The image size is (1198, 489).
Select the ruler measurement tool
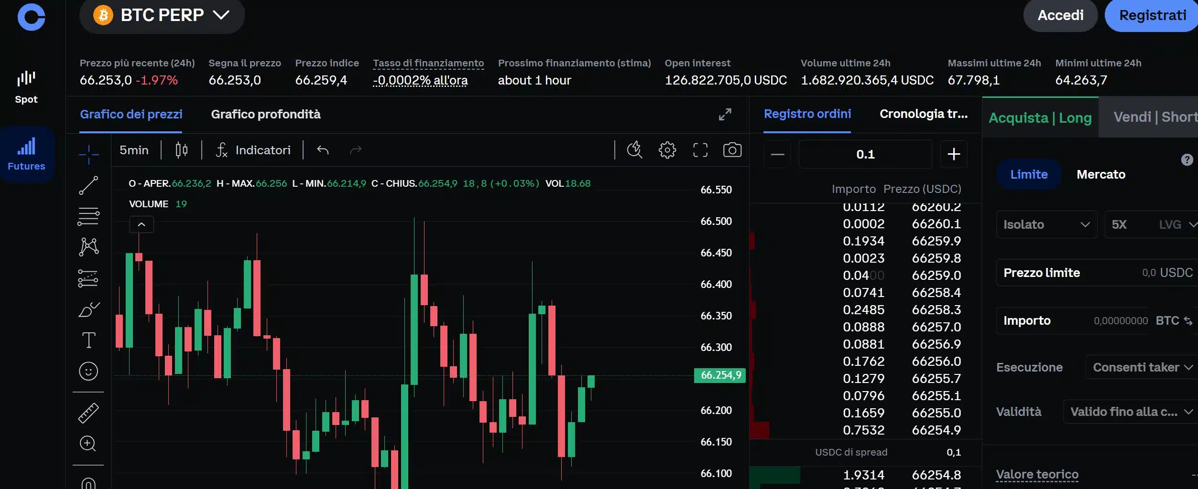point(88,412)
